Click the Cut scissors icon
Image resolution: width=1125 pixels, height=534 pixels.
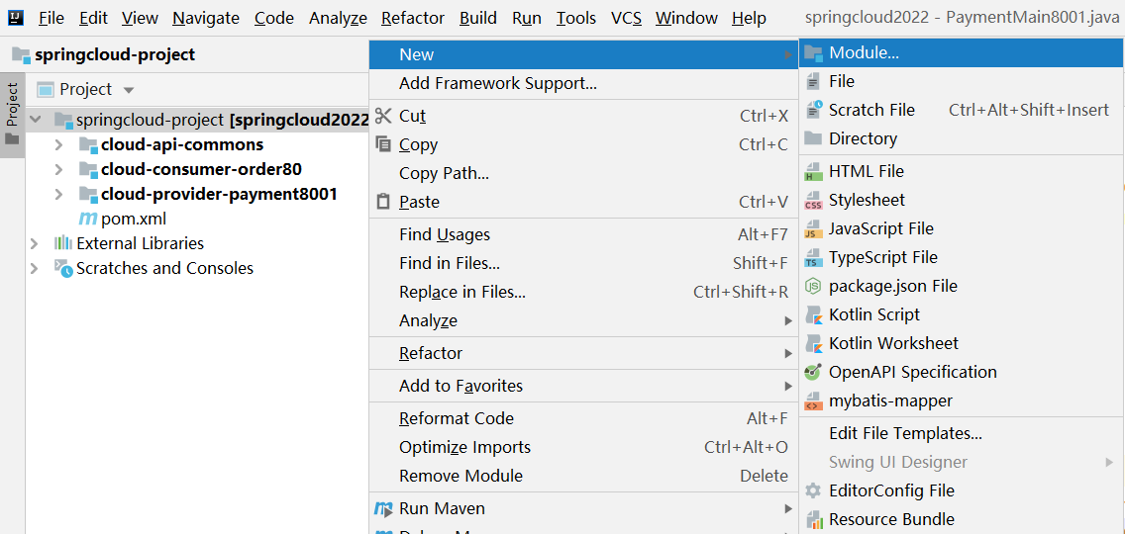384,116
